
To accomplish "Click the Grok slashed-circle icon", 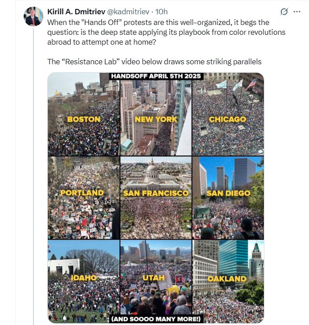I will [284, 12].
